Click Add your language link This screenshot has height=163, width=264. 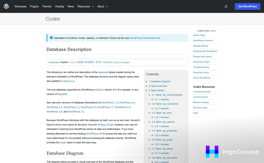(121, 62)
